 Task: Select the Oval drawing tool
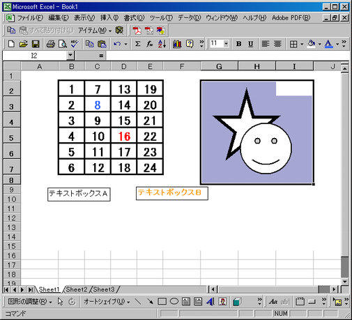pyautogui.click(x=174, y=301)
